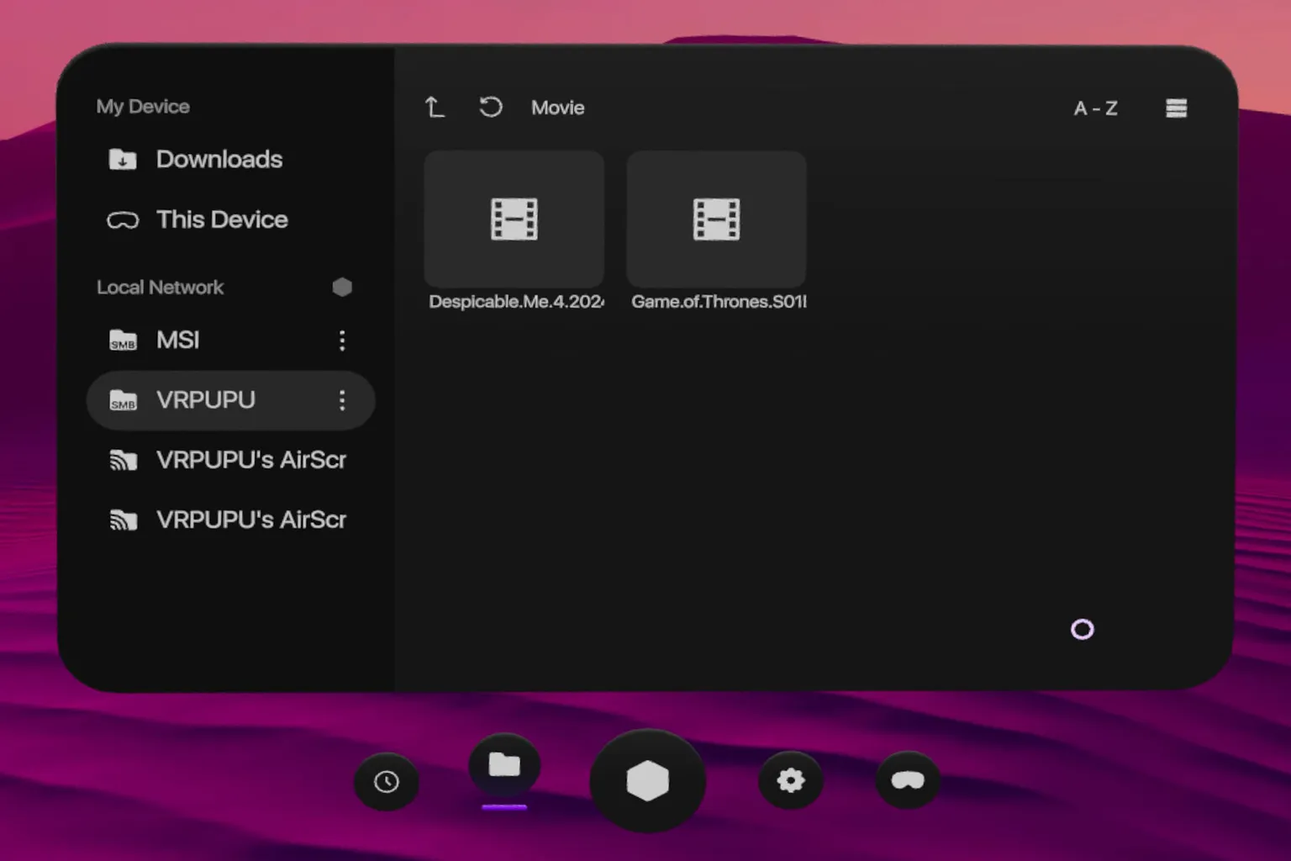Open the Downloads folder in sidebar

[x=196, y=159]
